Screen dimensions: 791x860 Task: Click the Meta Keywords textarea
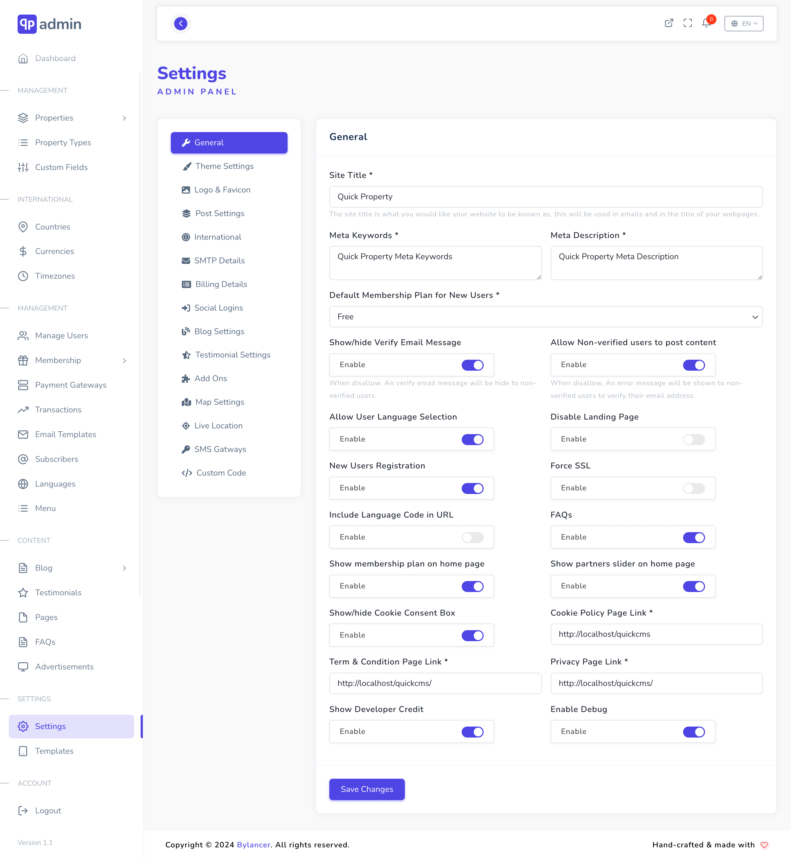(x=435, y=263)
